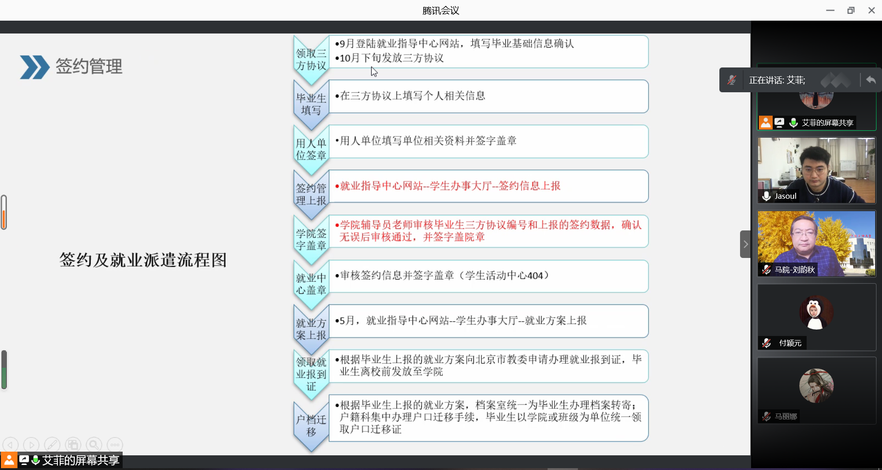Advance to next slide with forward arrow

point(31,444)
